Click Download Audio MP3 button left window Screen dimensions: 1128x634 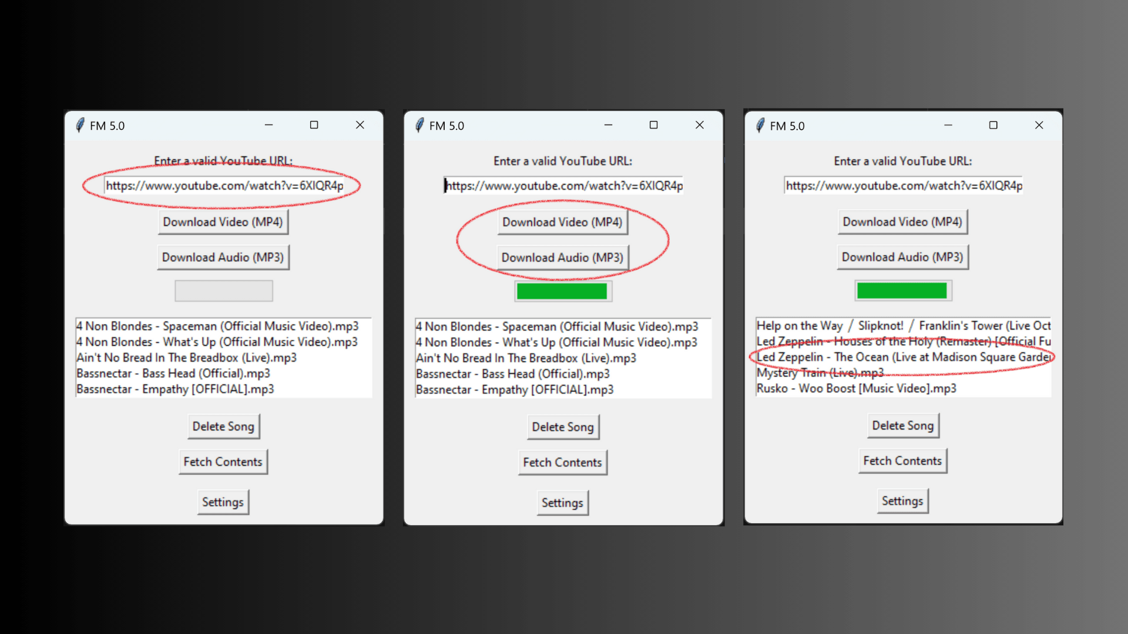pos(222,256)
